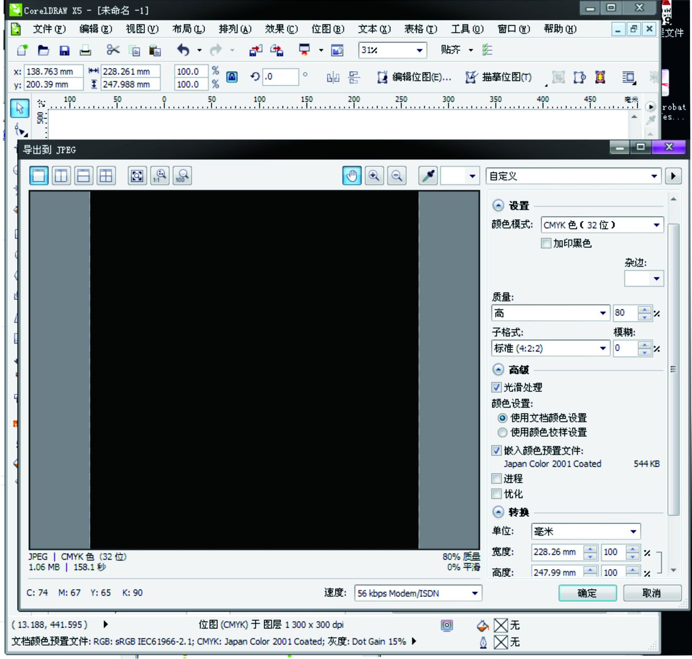
Task: Select the Pan hand tool
Action: pyautogui.click(x=352, y=176)
